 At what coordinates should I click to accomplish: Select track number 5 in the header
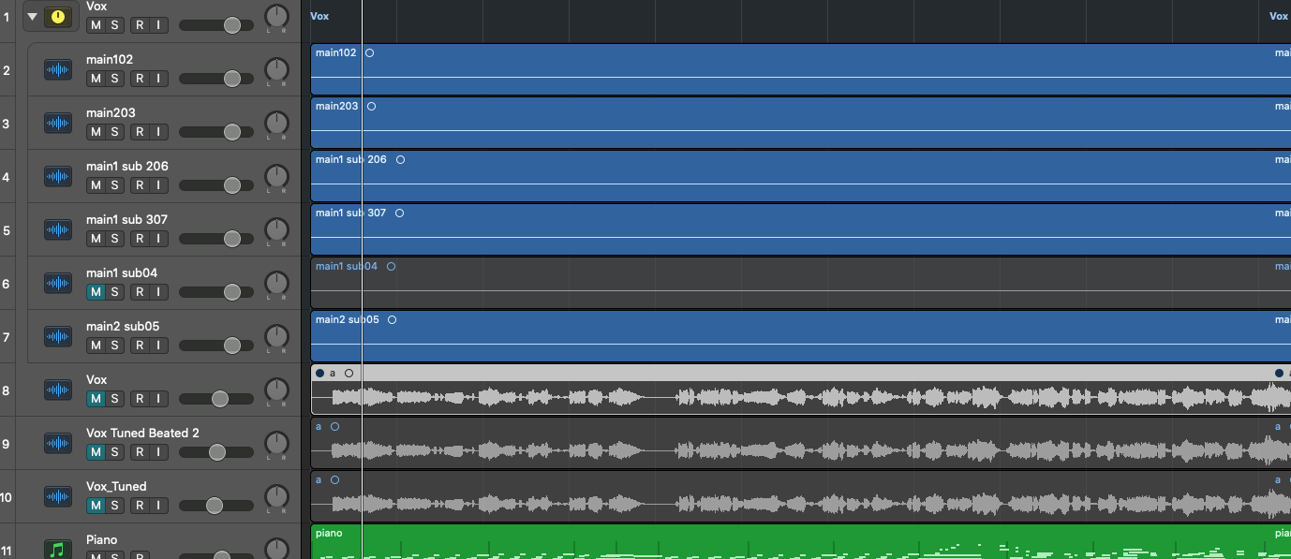(x=7, y=229)
